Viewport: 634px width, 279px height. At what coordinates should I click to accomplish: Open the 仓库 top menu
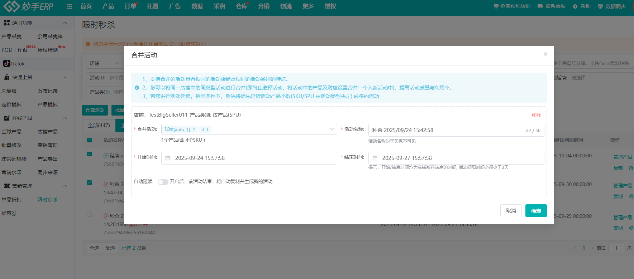[x=242, y=6]
